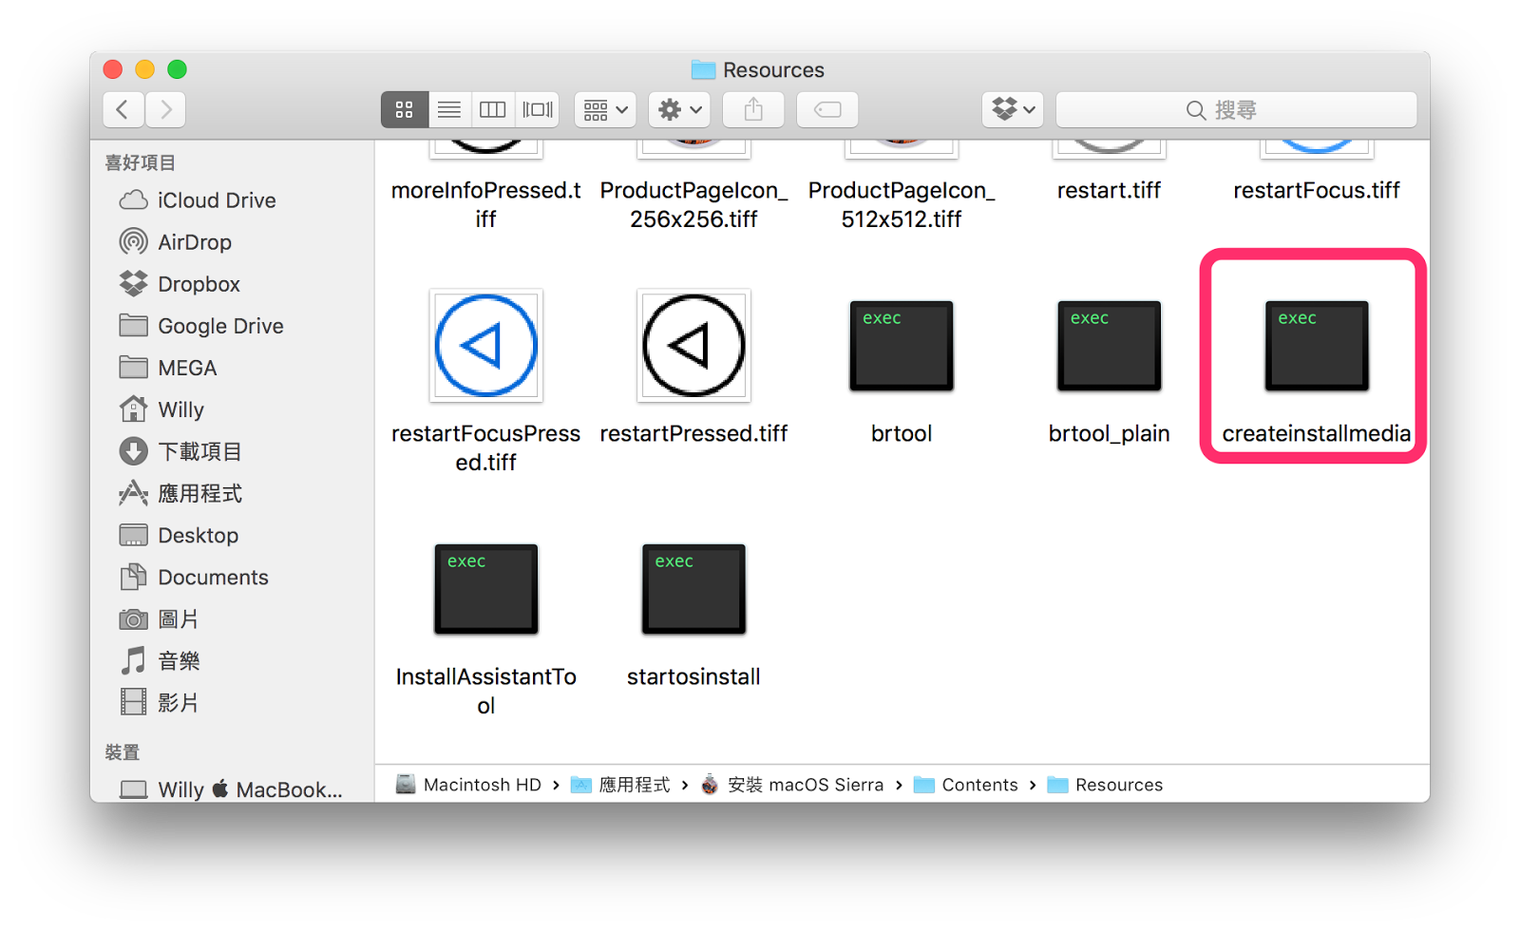
Task: Switch to column view mode
Action: coord(493,110)
